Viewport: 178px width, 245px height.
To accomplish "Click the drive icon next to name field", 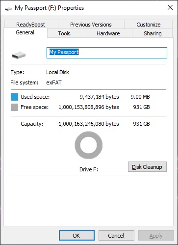I will click(19, 55).
